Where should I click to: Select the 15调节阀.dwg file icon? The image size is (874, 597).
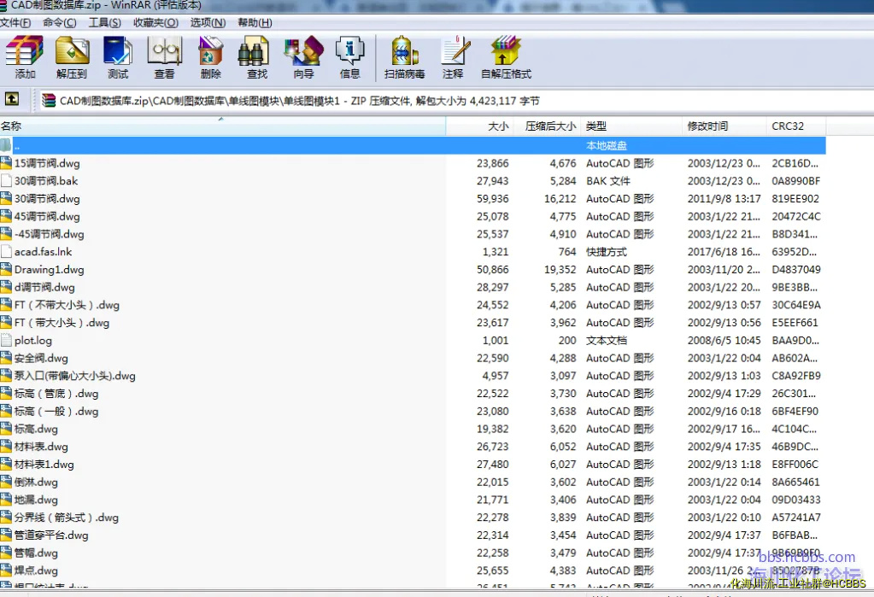[6, 163]
